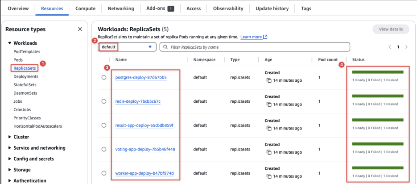Select HorizontalPodAutoscalers in resource types
Viewport: 417px width, 184px height.
pyautogui.click(x=38, y=126)
